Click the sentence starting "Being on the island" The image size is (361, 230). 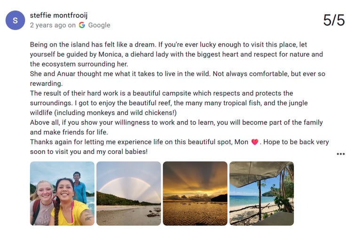point(93,45)
